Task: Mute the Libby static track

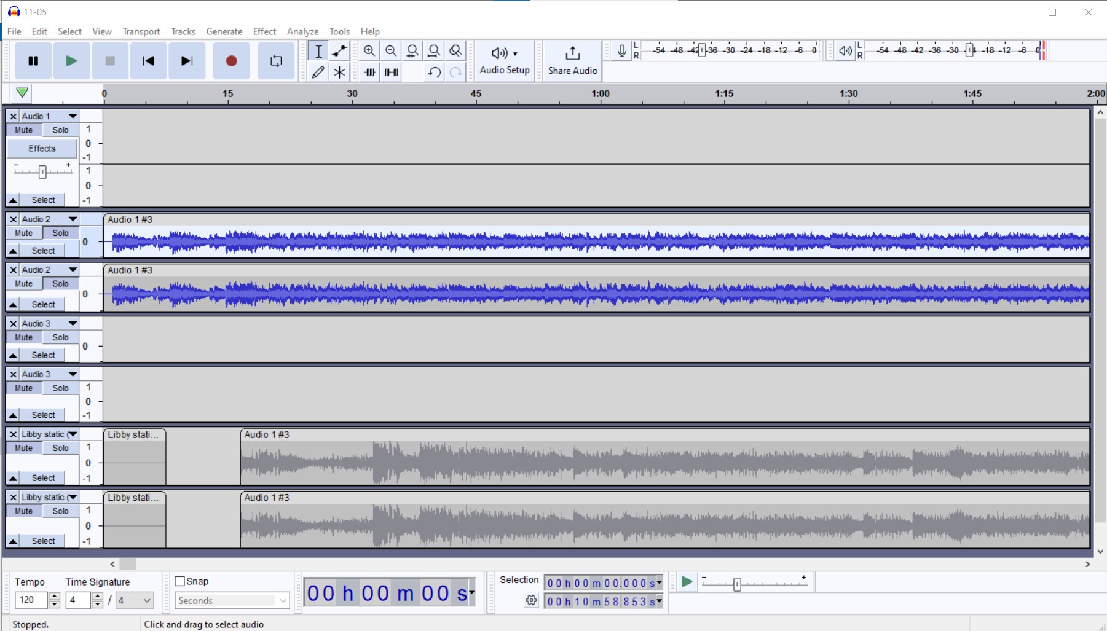Action: [x=23, y=448]
